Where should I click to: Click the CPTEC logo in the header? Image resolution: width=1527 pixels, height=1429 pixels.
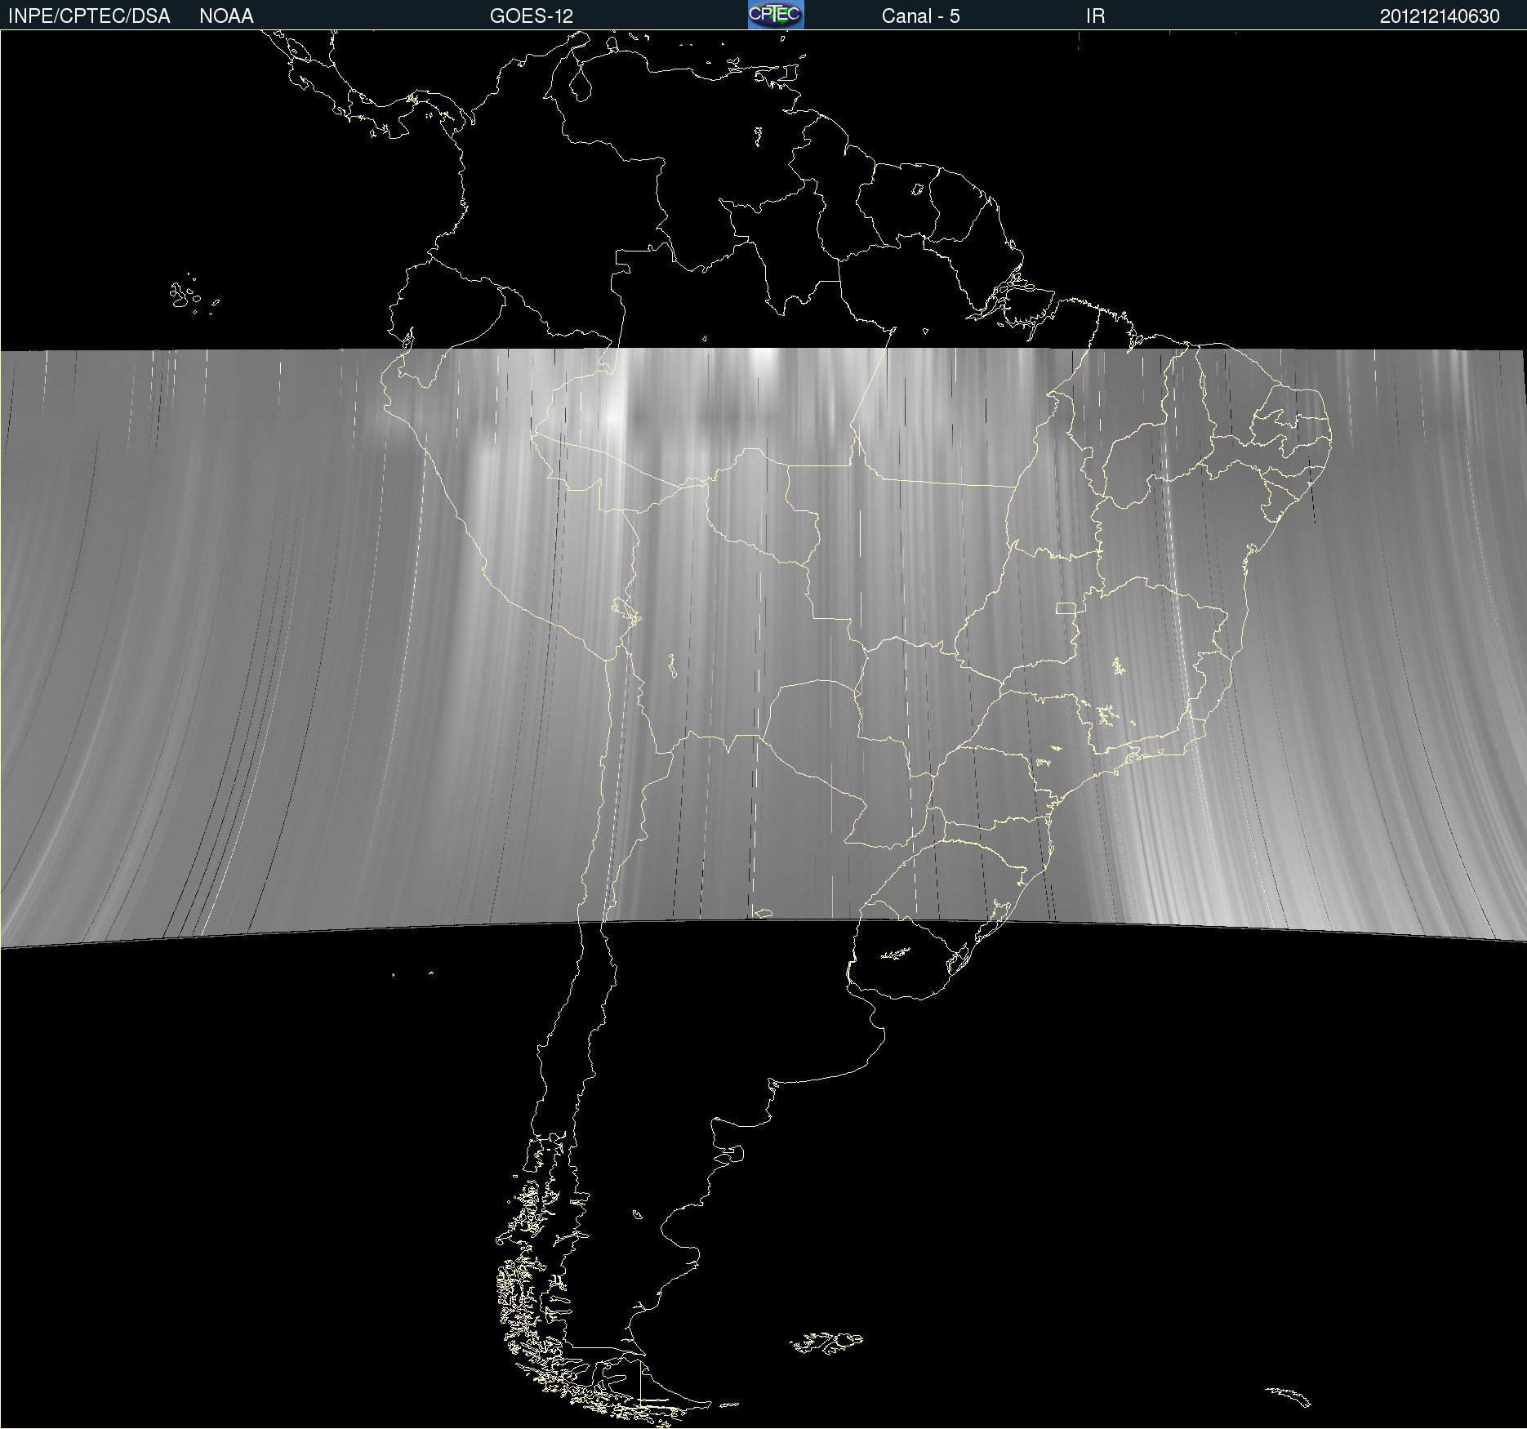[x=776, y=15]
